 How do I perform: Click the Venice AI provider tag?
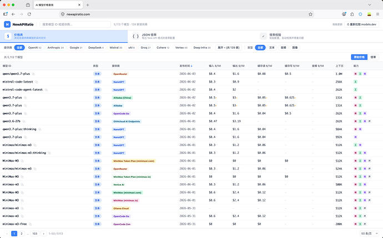pyautogui.click(x=119, y=185)
